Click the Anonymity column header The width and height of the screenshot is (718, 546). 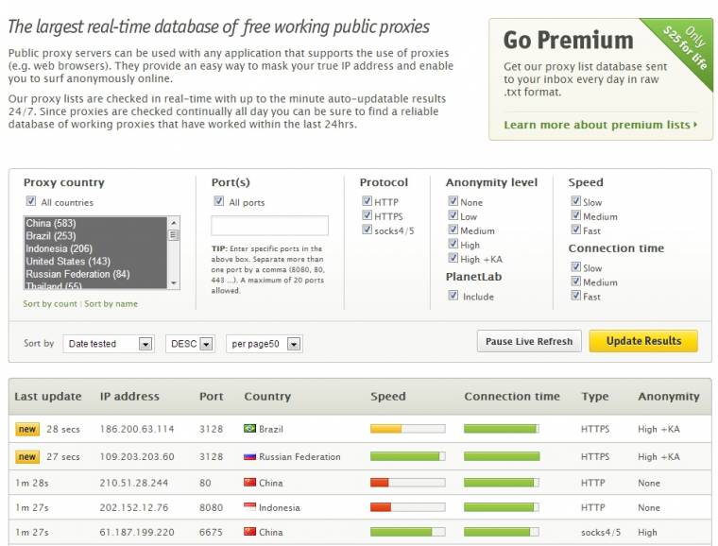[x=669, y=397]
